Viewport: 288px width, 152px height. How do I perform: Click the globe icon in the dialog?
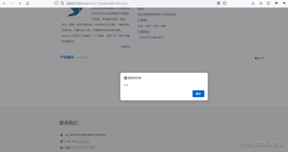[x=125, y=78]
